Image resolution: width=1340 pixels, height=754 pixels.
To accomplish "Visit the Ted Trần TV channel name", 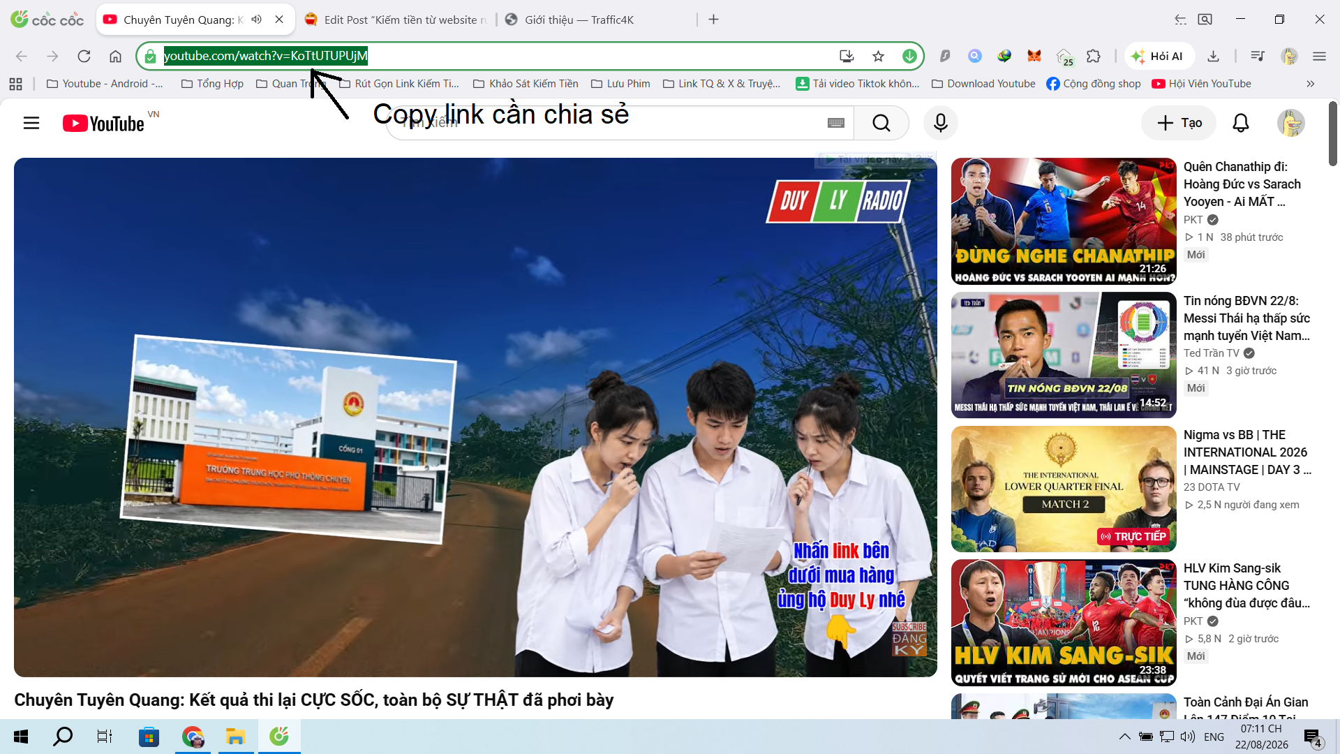I will [1212, 353].
